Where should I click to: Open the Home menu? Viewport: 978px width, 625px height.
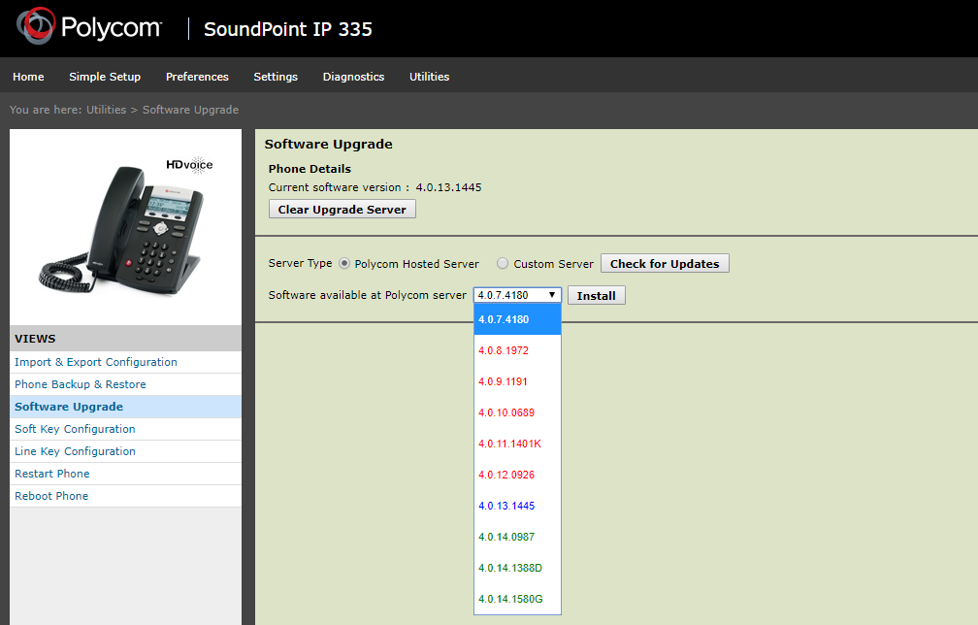[x=28, y=77]
